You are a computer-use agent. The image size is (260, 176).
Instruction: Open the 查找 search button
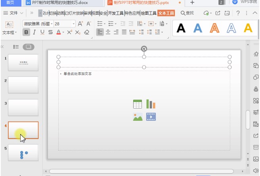click(x=187, y=13)
